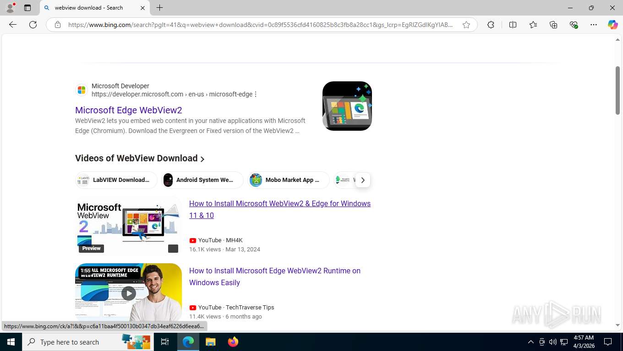Close the webview download tab
Viewport: 623px width, 351px height.
[142, 8]
